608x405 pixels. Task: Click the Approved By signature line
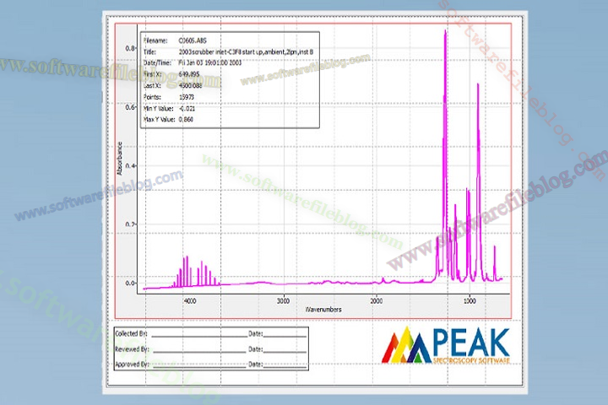pyautogui.click(x=198, y=366)
